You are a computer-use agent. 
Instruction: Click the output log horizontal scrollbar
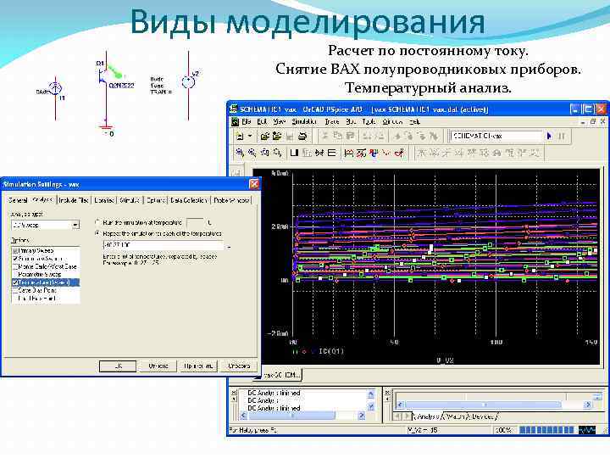302,416
